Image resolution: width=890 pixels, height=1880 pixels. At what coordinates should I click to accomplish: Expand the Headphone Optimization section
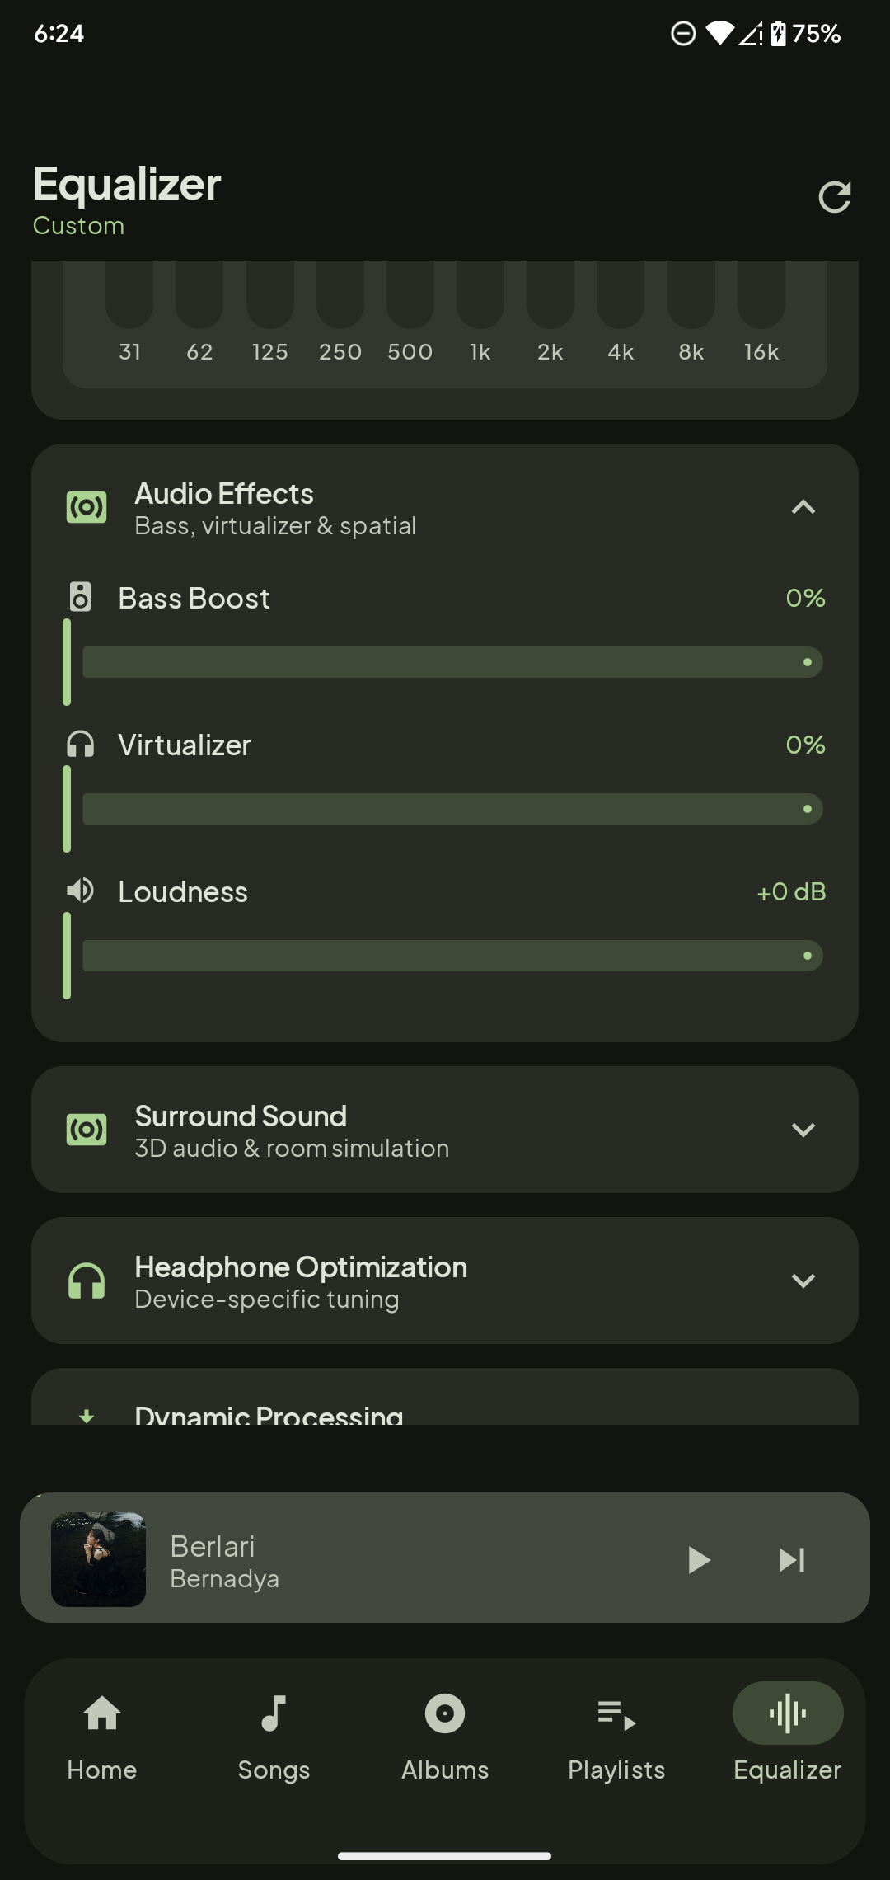[x=803, y=1281]
